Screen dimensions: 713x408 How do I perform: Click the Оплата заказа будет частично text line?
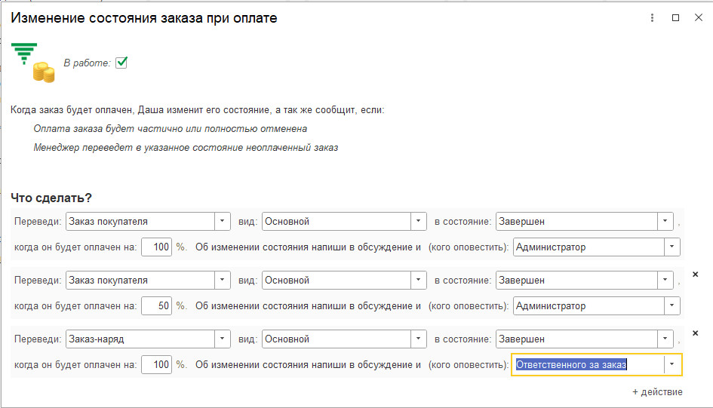[170, 128]
